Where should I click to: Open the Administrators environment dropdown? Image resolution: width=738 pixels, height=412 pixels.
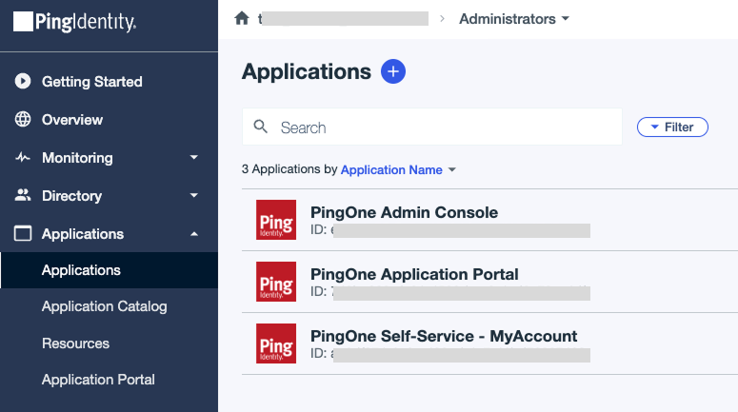pos(514,19)
